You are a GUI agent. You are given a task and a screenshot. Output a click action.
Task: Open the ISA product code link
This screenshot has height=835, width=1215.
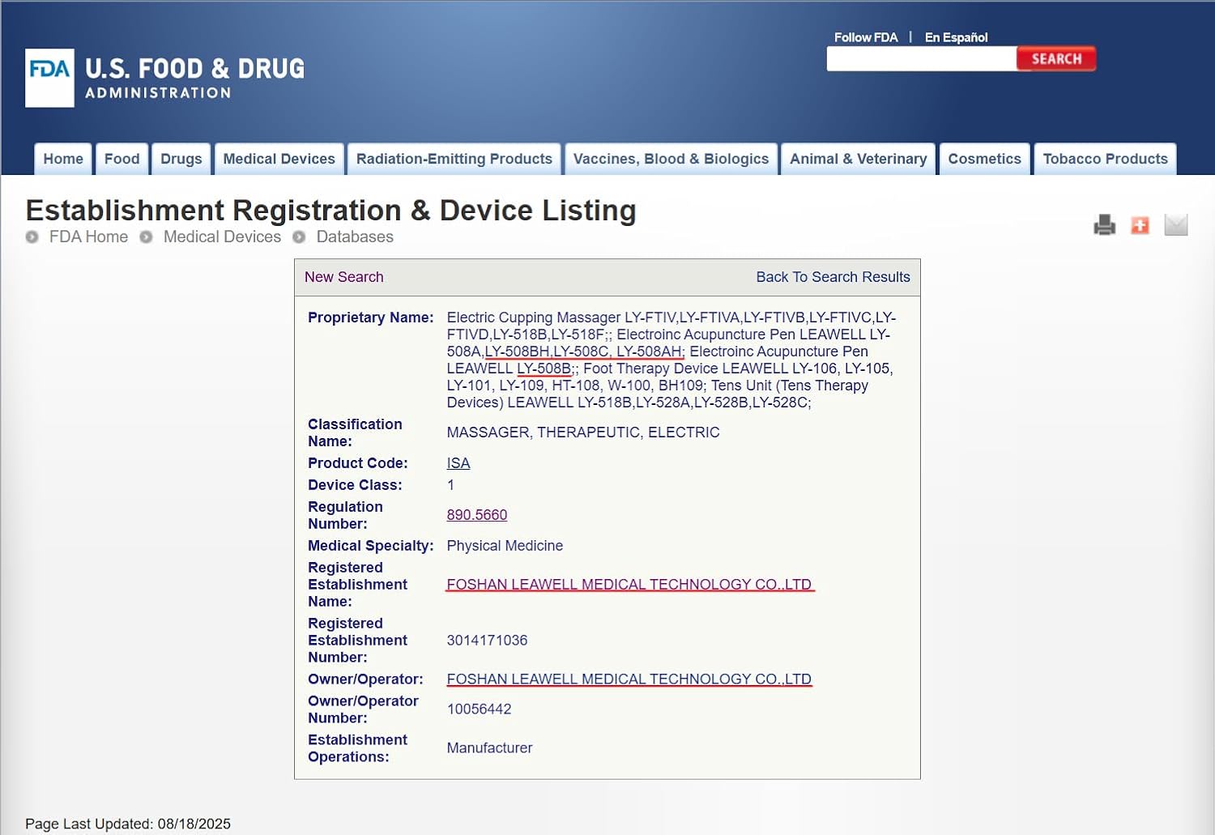(x=458, y=463)
